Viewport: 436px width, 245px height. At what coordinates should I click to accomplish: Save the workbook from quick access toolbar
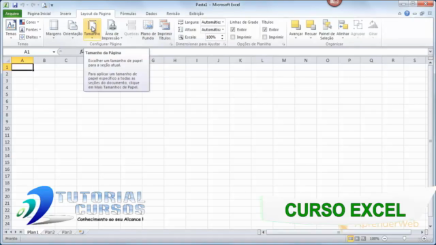[15, 5]
